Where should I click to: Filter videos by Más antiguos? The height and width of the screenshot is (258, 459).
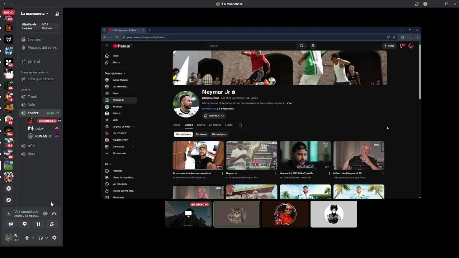coord(219,134)
